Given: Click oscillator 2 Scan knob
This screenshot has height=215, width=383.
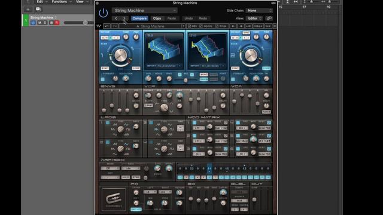Looking at the screenshot, I should (x=251, y=55).
